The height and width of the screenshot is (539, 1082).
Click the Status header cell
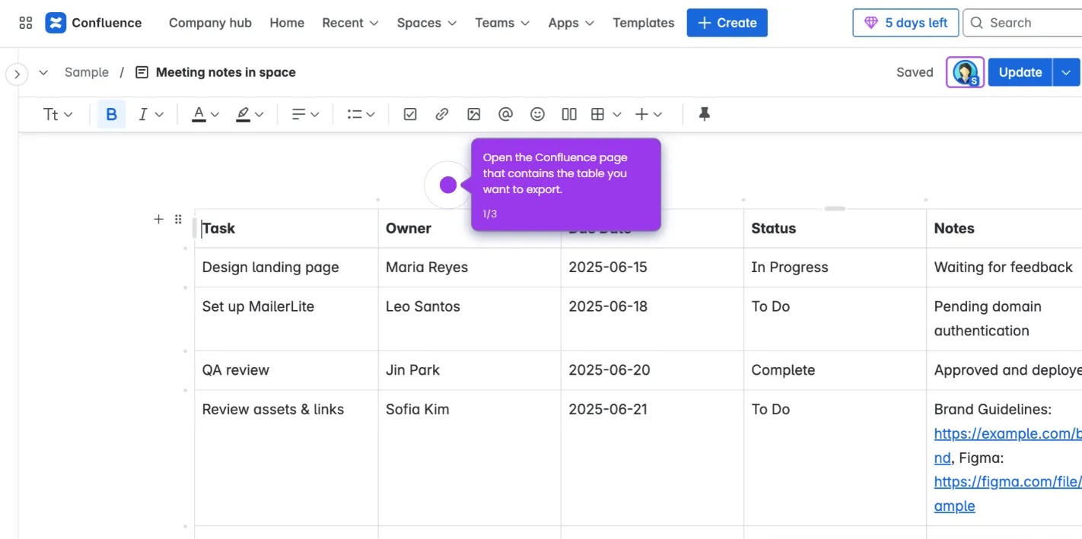pos(835,228)
